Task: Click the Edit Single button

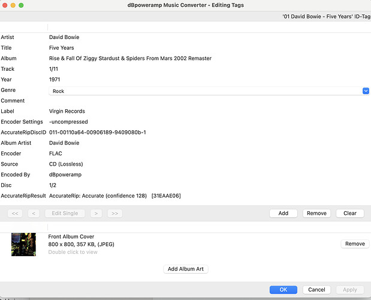Action: pos(65,214)
